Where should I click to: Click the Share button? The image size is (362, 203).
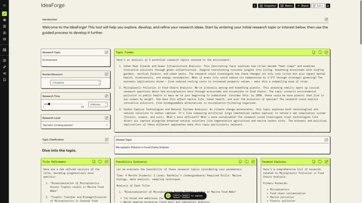pos(303,6)
